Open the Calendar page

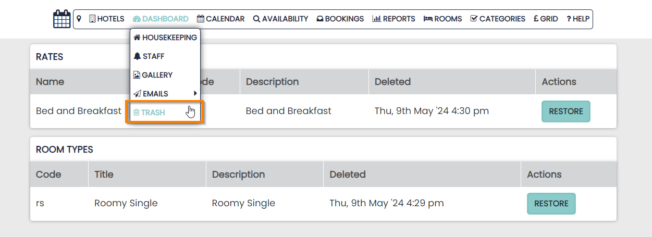220,19
